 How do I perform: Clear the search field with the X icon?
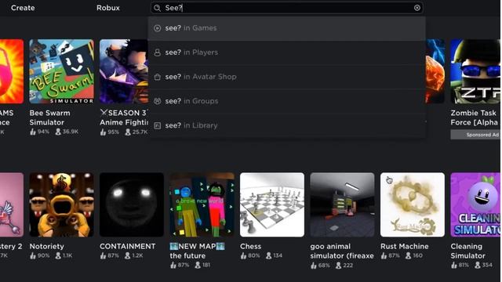417,8
